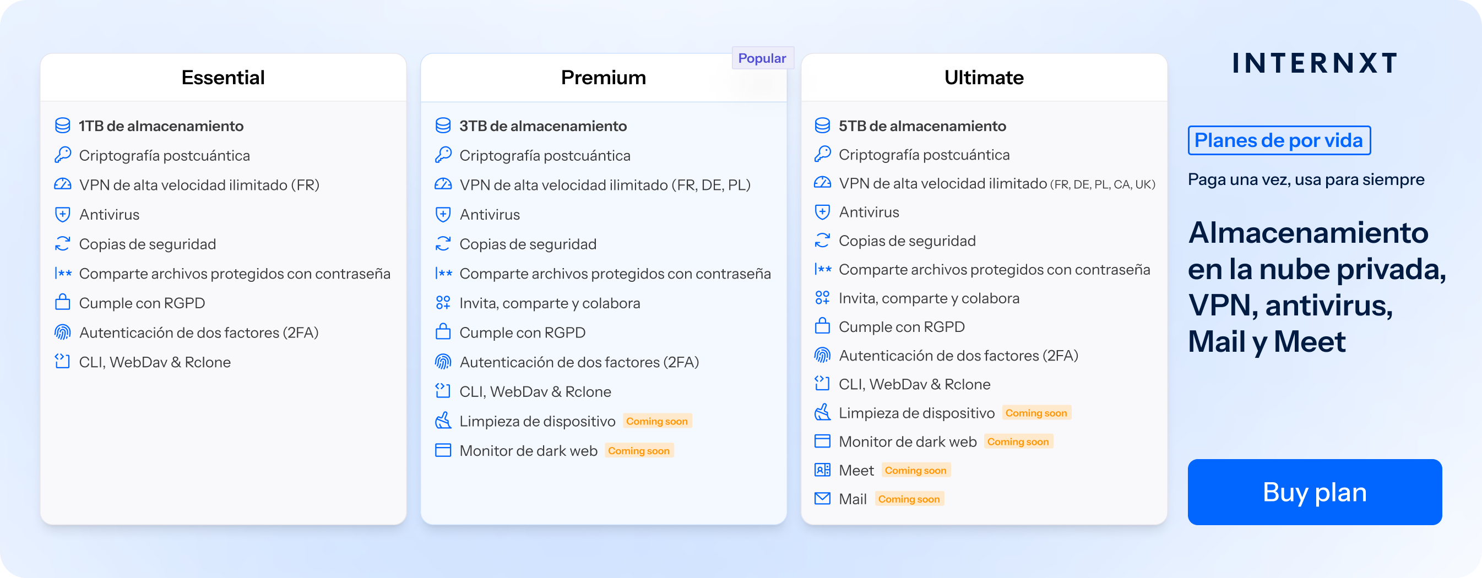Click the key icon for Criptografía postcuántica

[62, 155]
